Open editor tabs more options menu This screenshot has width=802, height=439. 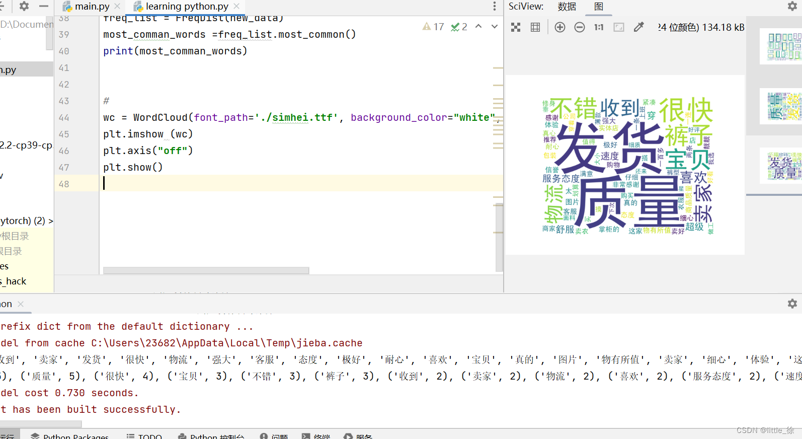tap(495, 6)
